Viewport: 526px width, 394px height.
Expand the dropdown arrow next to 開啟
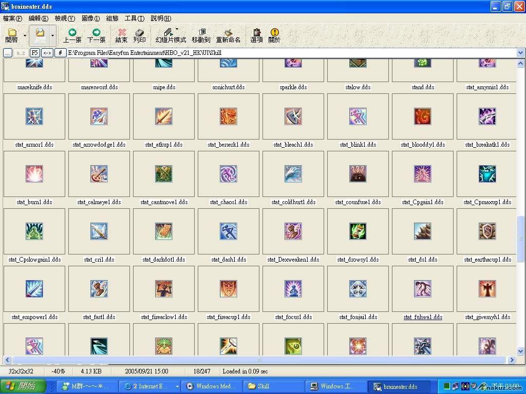click(x=24, y=35)
